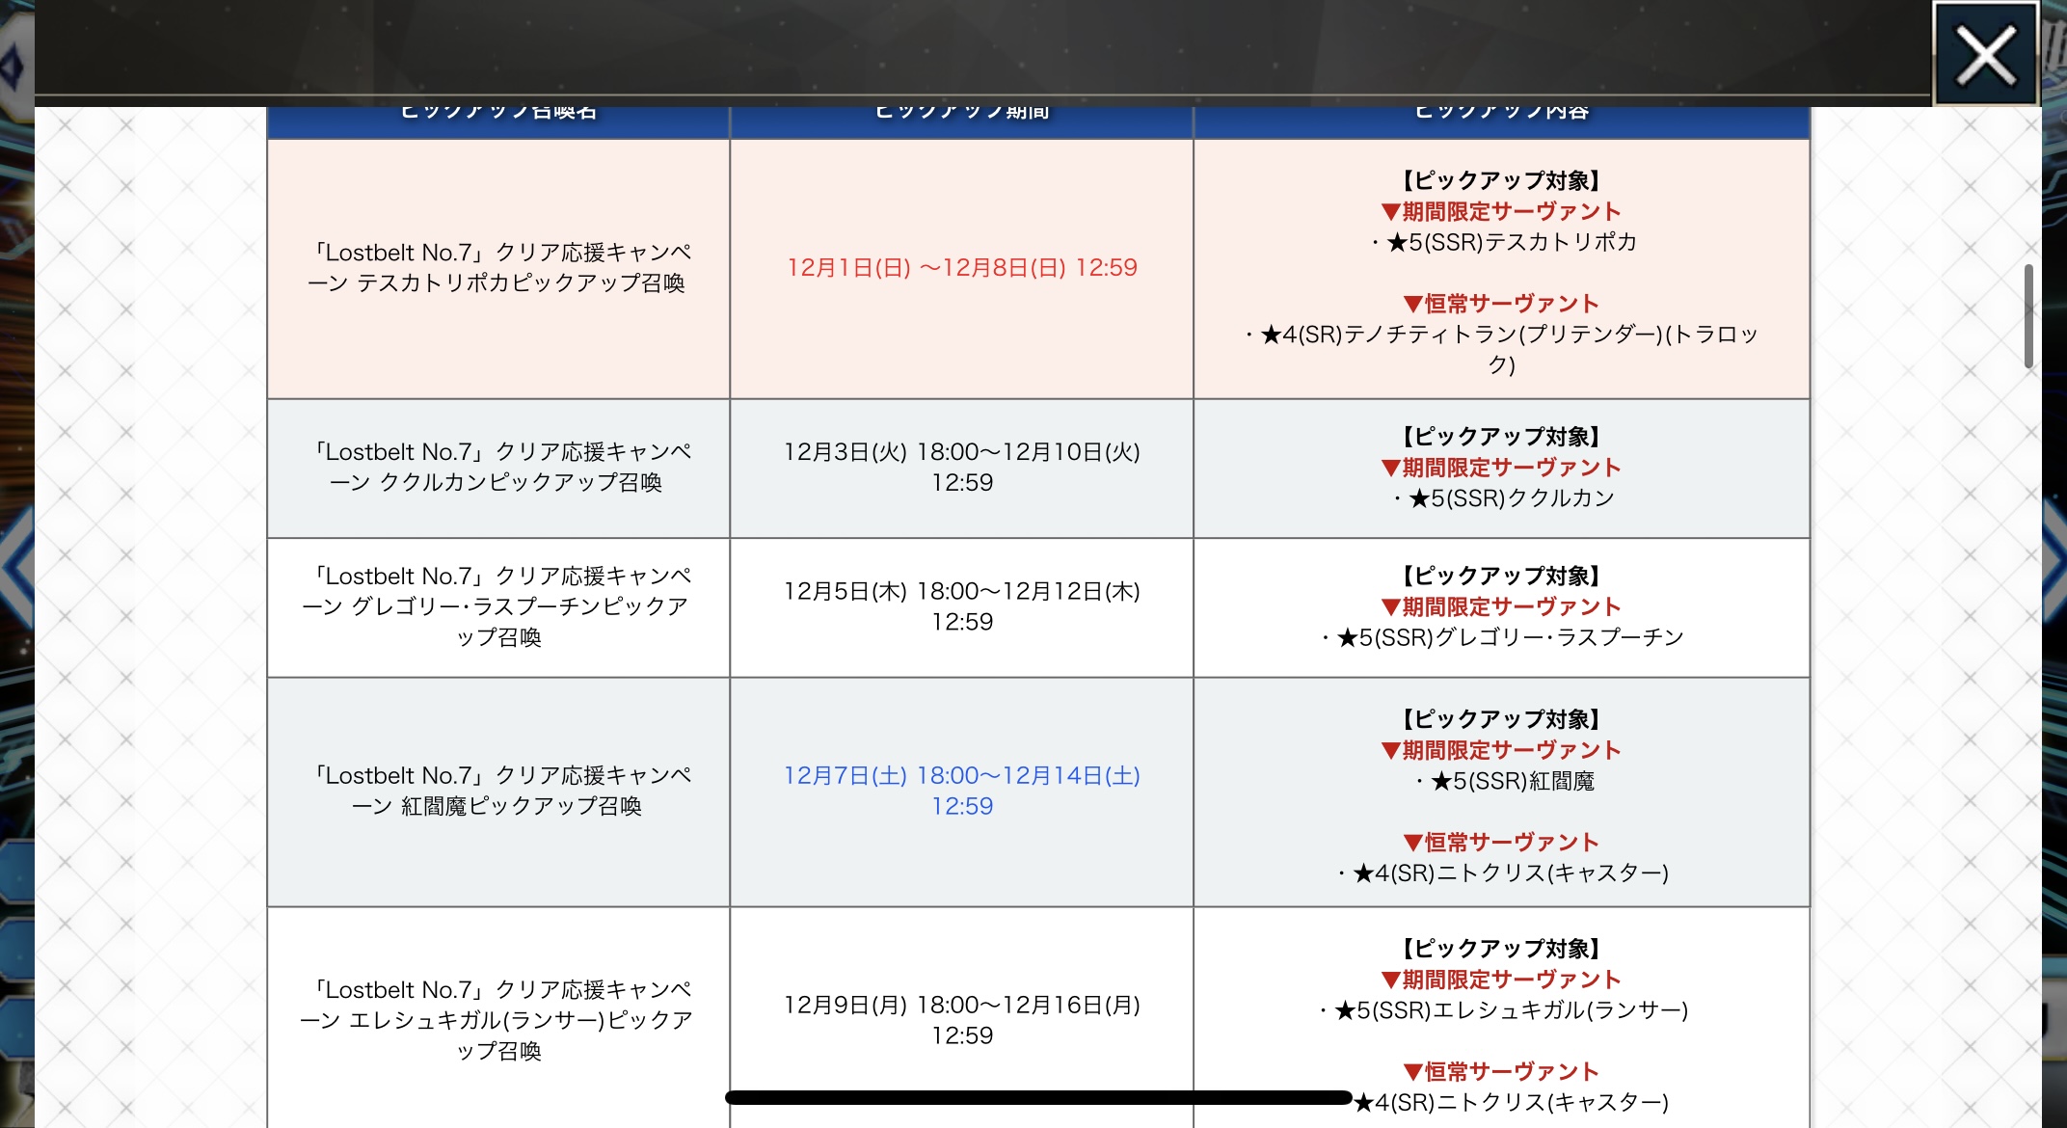The width and height of the screenshot is (2067, 1128).
Task: Tap the right chevron arrow at screen edge
Action: tap(2053, 559)
